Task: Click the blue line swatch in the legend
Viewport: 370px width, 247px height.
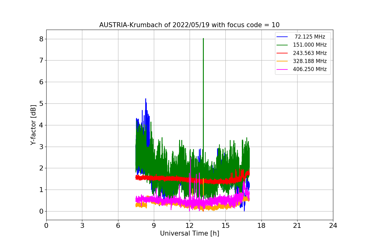Action: (282, 37)
